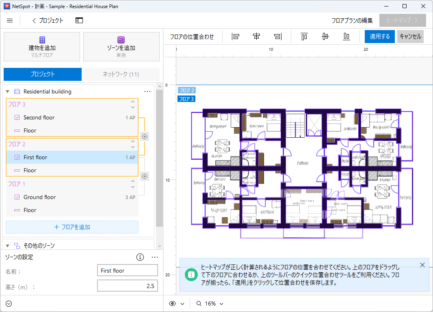Collapse the Residential building tree node
This screenshot has width=433, height=312.
point(8,91)
